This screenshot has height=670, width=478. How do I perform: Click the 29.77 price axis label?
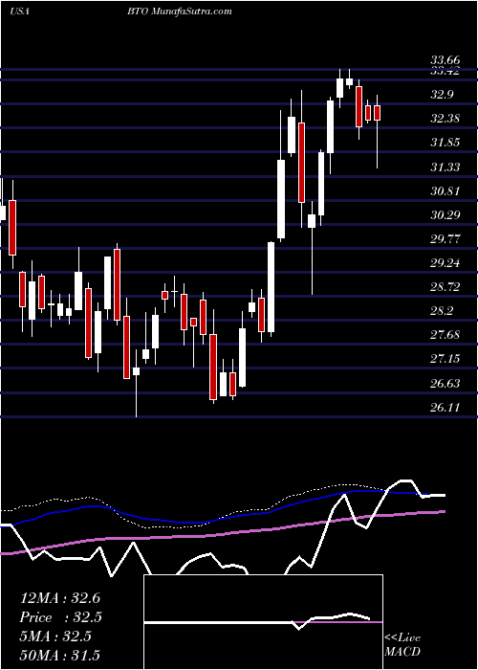click(445, 239)
